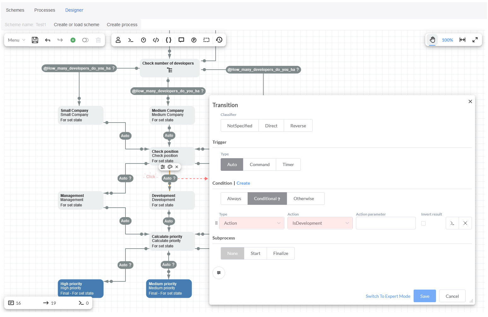Set classifier to Direct

[271, 126]
